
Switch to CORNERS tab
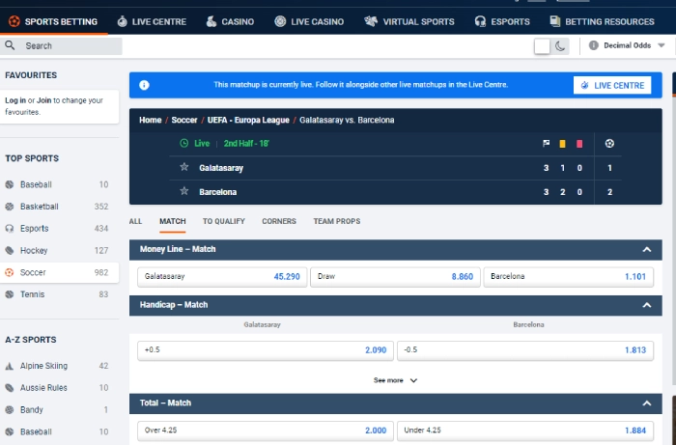tap(279, 221)
